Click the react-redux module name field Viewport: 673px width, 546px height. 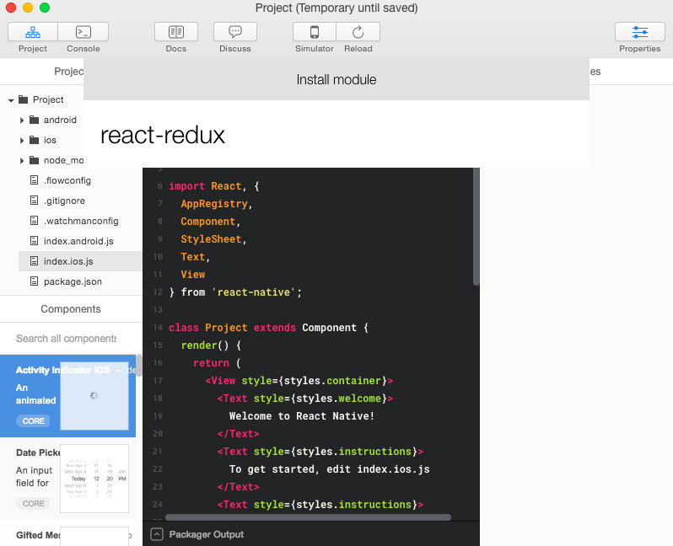[x=336, y=135]
